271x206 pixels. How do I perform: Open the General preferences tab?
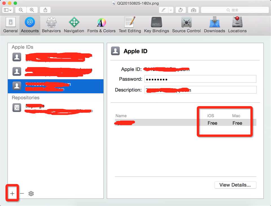(x=10, y=25)
